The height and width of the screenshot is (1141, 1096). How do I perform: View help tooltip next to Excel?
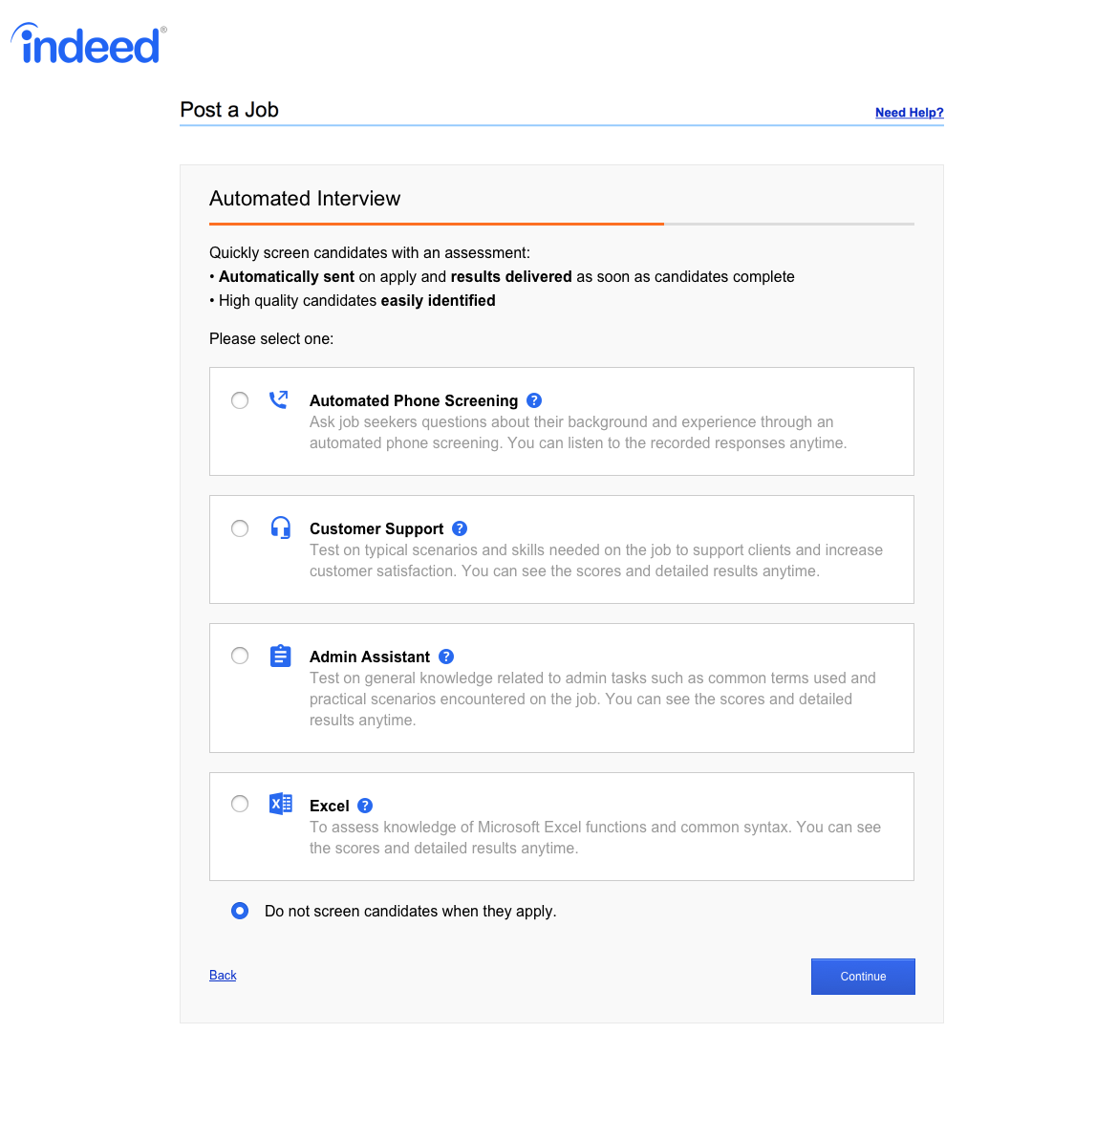click(365, 806)
